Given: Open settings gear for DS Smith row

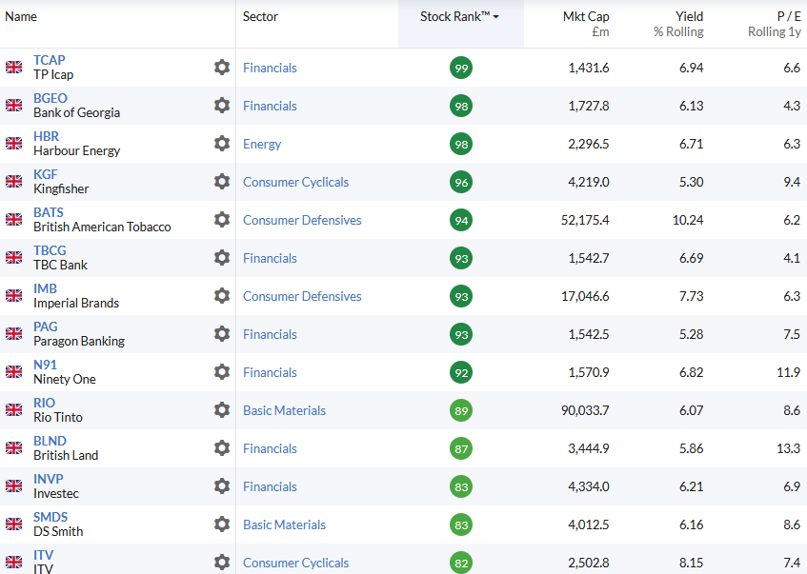Looking at the screenshot, I should tap(222, 524).
